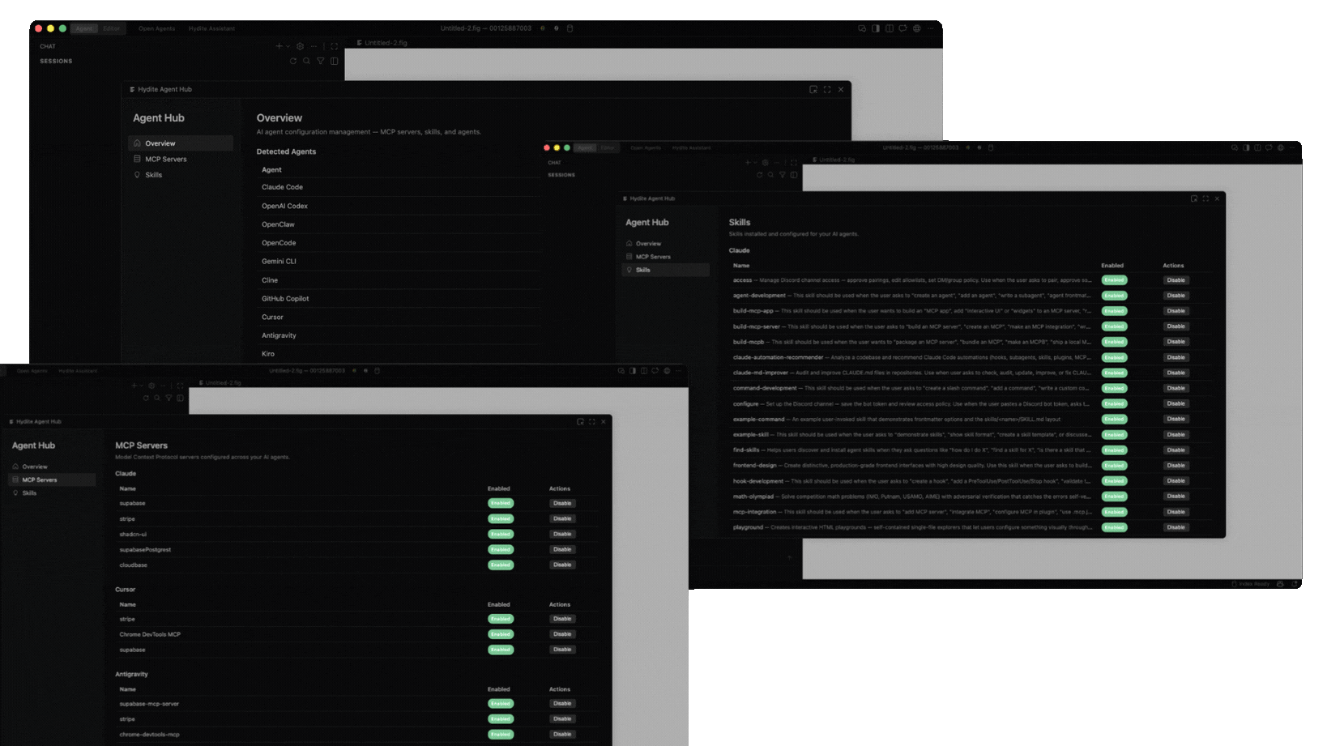Disable Cursor's Chrome DevTools MCP server

pyautogui.click(x=562, y=634)
